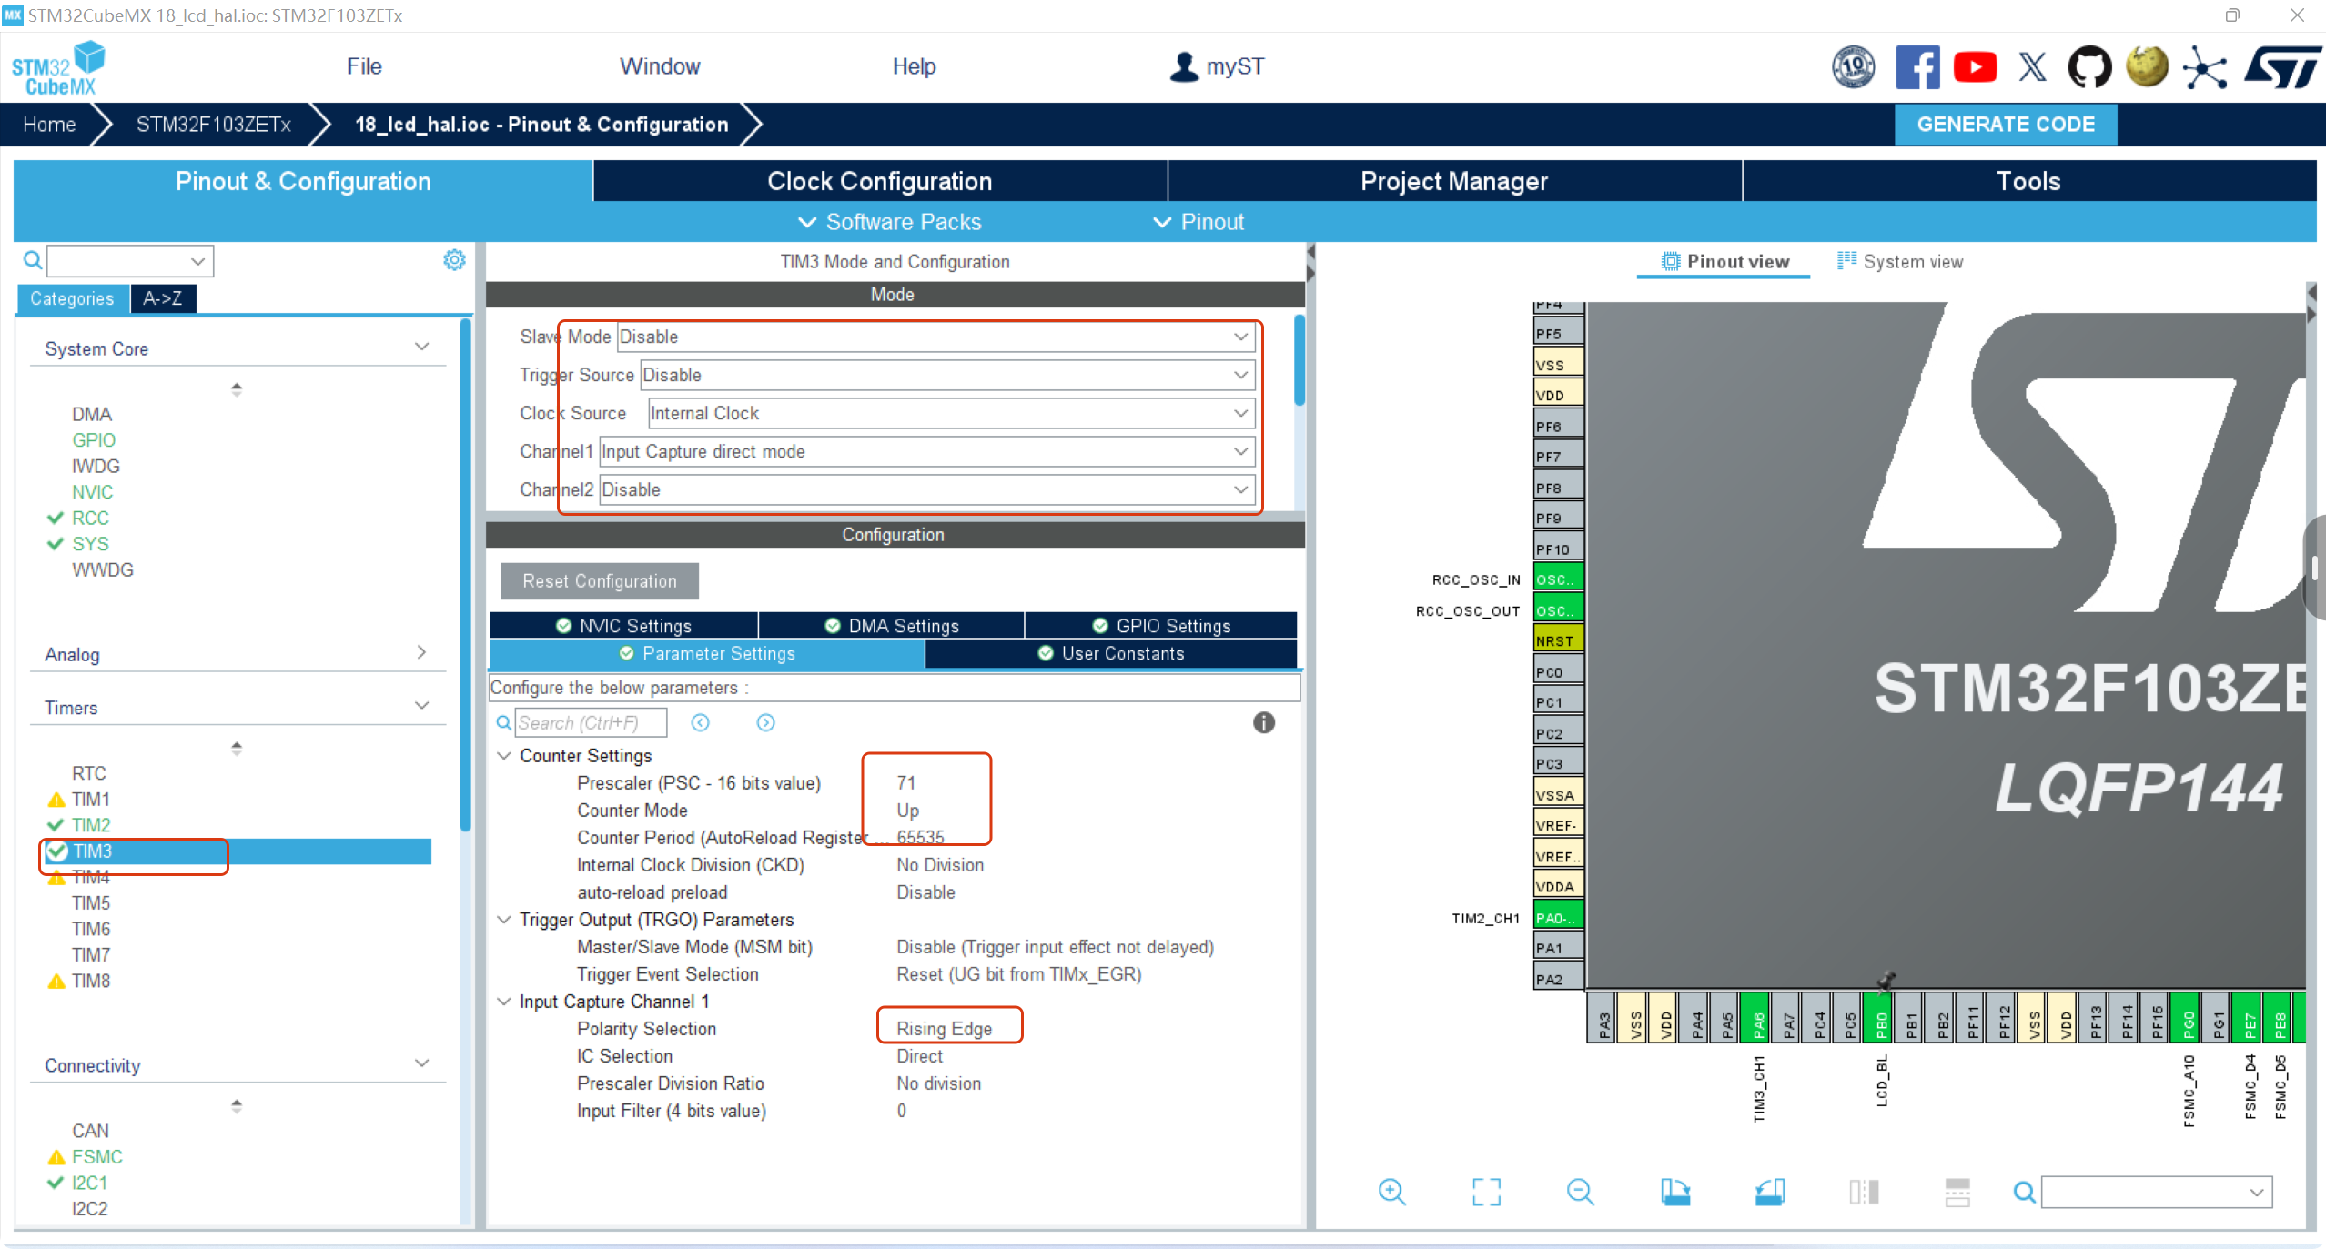Open the GitHub icon in header

2088,67
